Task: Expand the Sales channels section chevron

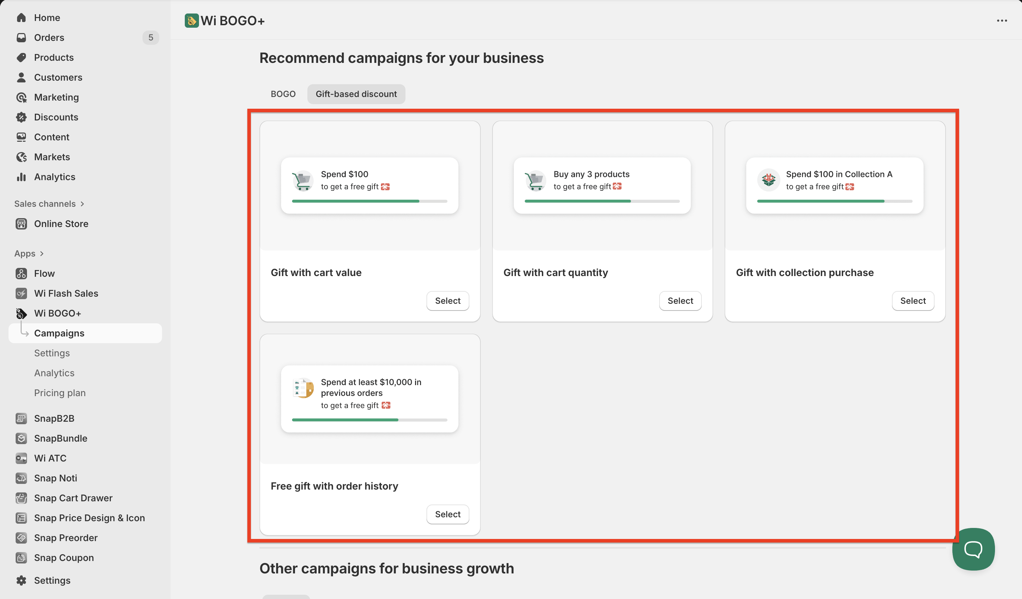Action: [82, 204]
